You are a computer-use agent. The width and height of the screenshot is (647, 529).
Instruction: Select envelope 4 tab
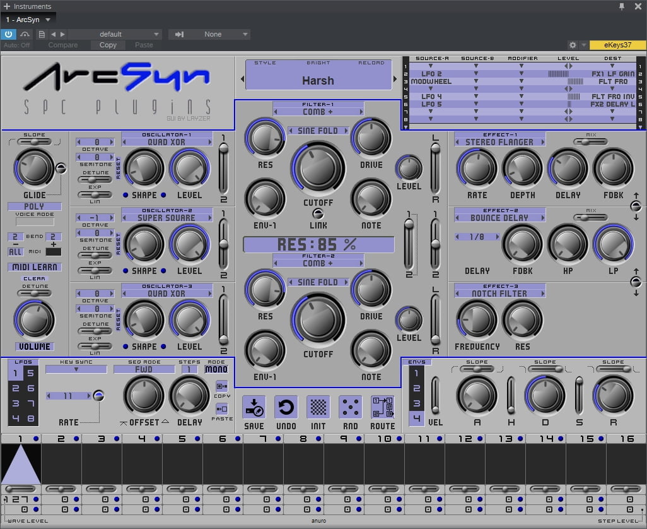417,419
